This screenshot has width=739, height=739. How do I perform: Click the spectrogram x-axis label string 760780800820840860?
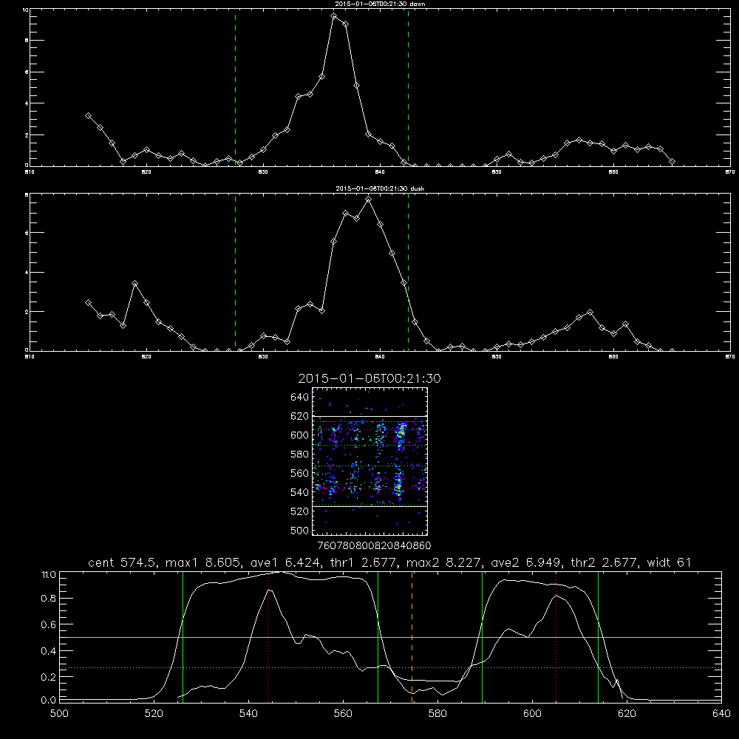click(x=374, y=546)
